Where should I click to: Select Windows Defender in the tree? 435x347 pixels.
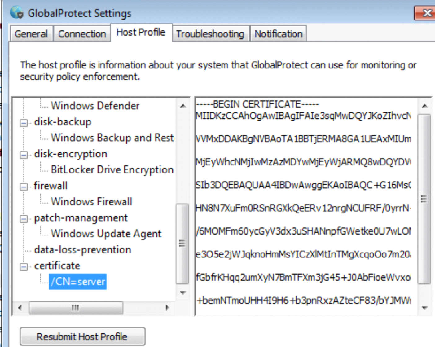[x=95, y=106]
